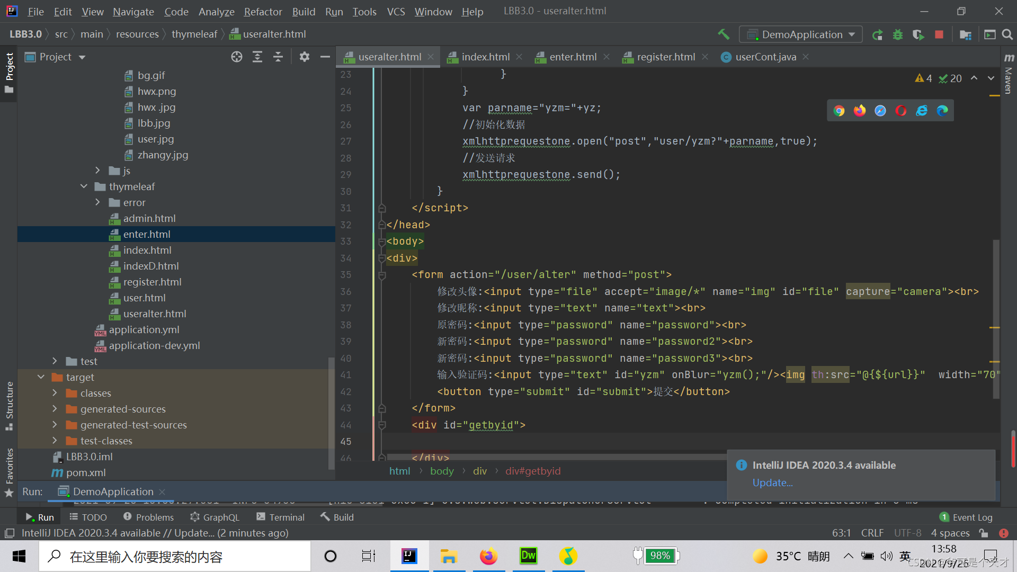Preview page in Chrome browser
The width and height of the screenshot is (1017, 572).
[x=839, y=111]
